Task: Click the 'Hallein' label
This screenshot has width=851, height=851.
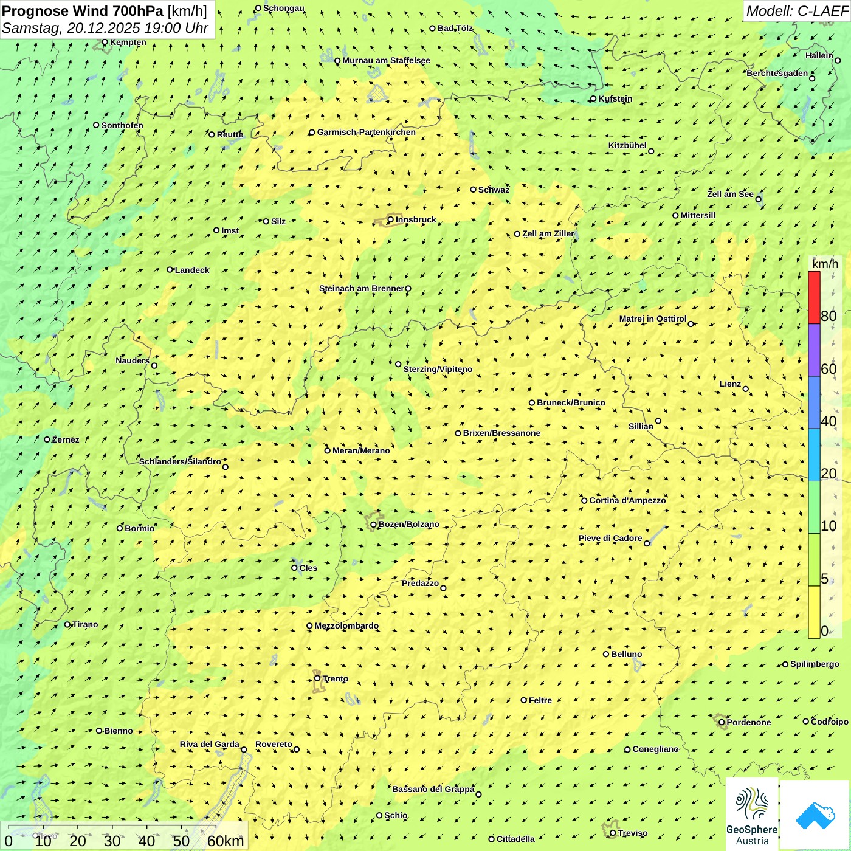Action: pyautogui.click(x=819, y=55)
